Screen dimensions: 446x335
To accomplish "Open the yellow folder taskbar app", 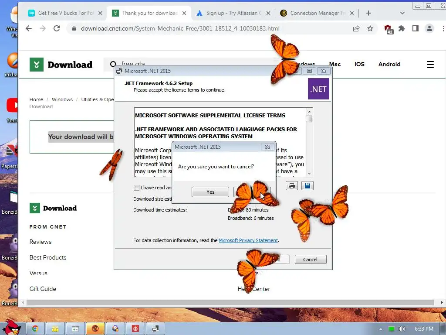I will 55,329.
